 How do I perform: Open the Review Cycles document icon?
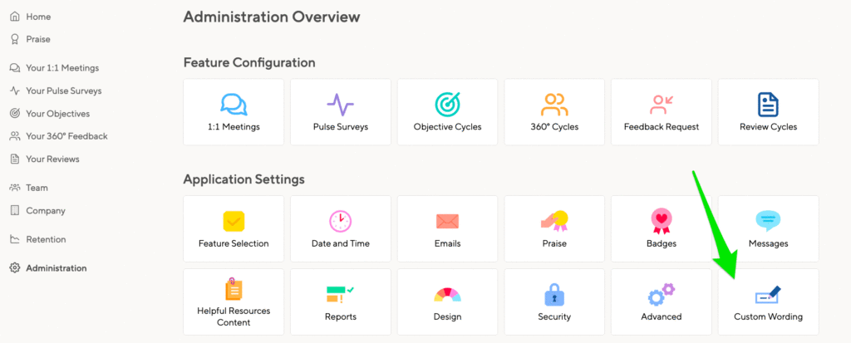click(768, 104)
